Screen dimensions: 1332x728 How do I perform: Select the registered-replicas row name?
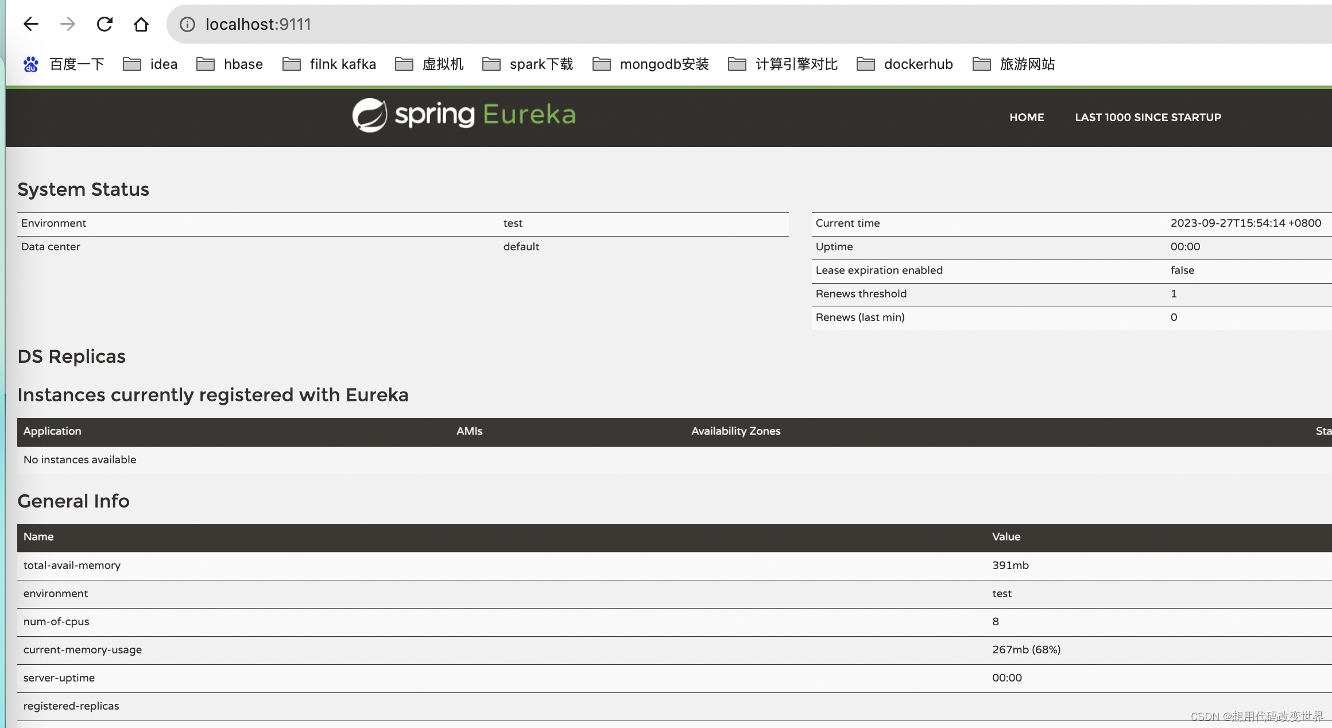[x=71, y=706]
